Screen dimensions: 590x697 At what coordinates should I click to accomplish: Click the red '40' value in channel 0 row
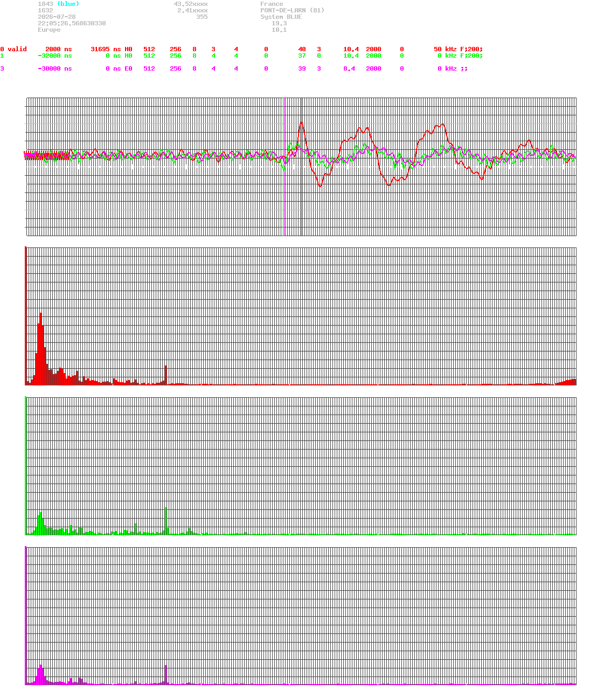(302, 49)
